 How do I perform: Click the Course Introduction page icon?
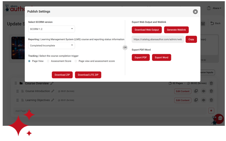click(x=22, y=91)
